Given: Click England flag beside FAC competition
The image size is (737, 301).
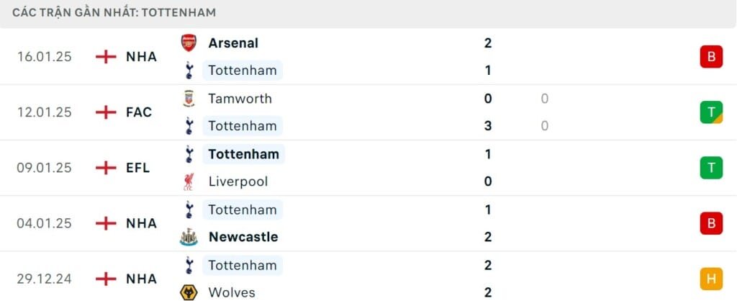Looking at the screenshot, I should click(106, 112).
